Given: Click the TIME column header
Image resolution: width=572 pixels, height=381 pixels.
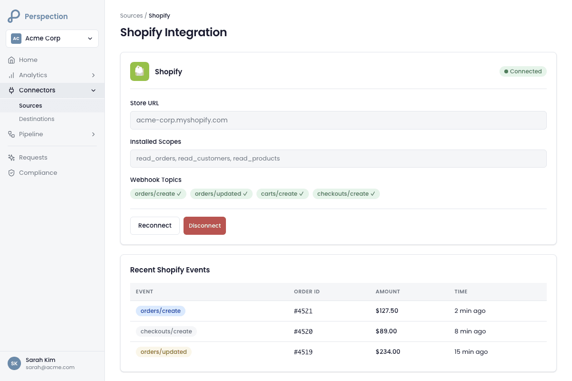Looking at the screenshot, I should pyautogui.click(x=461, y=291).
